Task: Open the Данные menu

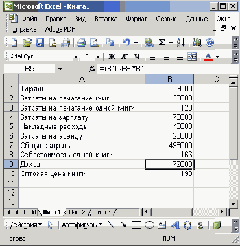Action: coord(197,19)
